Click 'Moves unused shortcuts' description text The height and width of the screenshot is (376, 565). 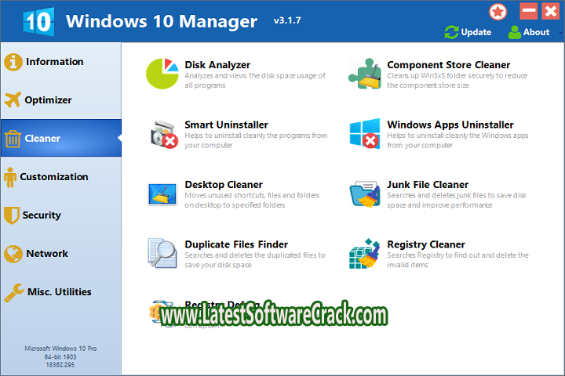(252, 200)
